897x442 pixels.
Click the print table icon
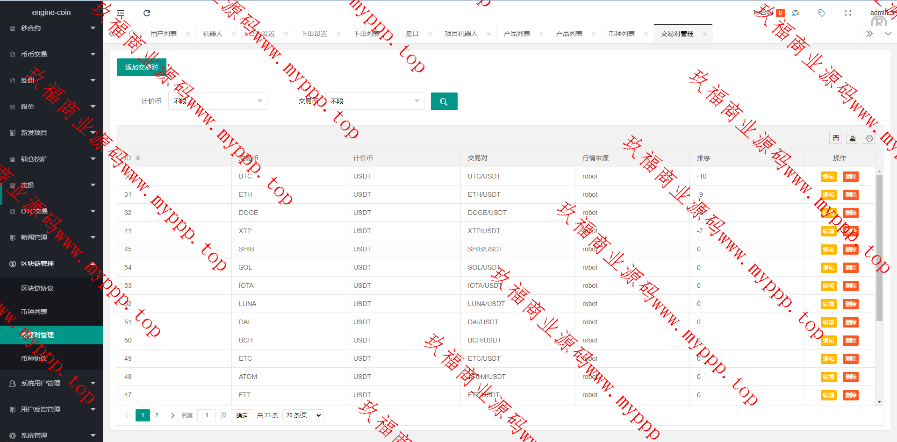869,138
